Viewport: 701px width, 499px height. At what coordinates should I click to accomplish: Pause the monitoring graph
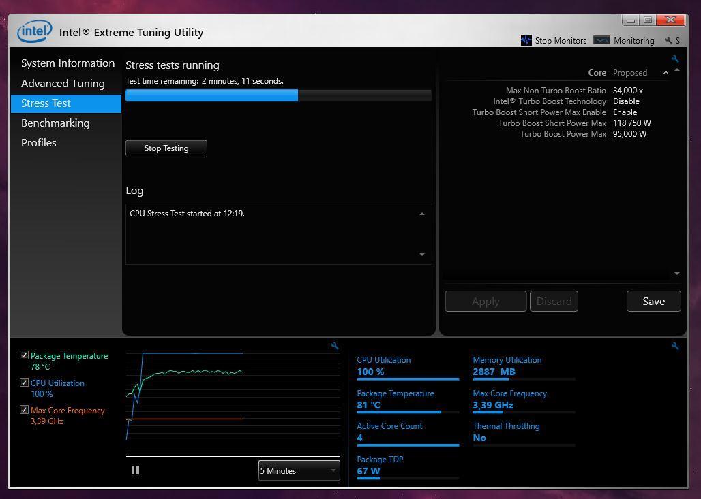coord(136,470)
